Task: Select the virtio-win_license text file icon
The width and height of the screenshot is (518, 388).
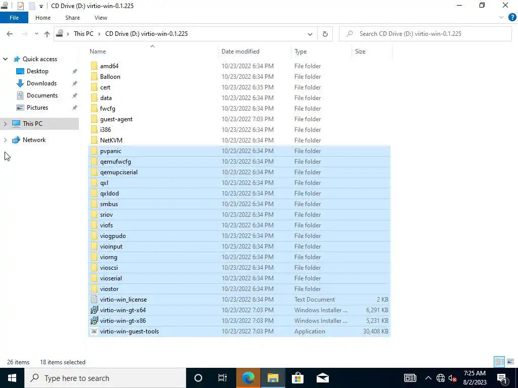Action: [94, 299]
